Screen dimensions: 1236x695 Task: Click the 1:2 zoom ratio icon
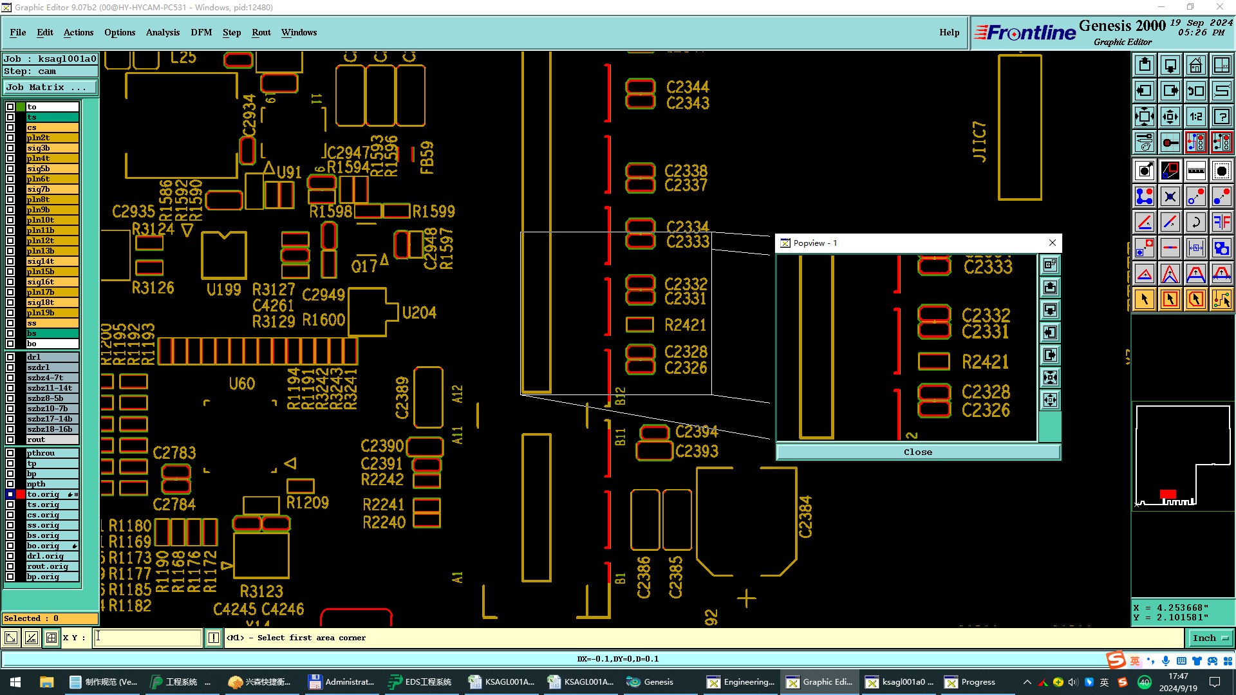click(1196, 116)
